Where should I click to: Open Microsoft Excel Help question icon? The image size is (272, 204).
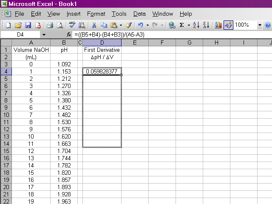(x=268, y=25)
